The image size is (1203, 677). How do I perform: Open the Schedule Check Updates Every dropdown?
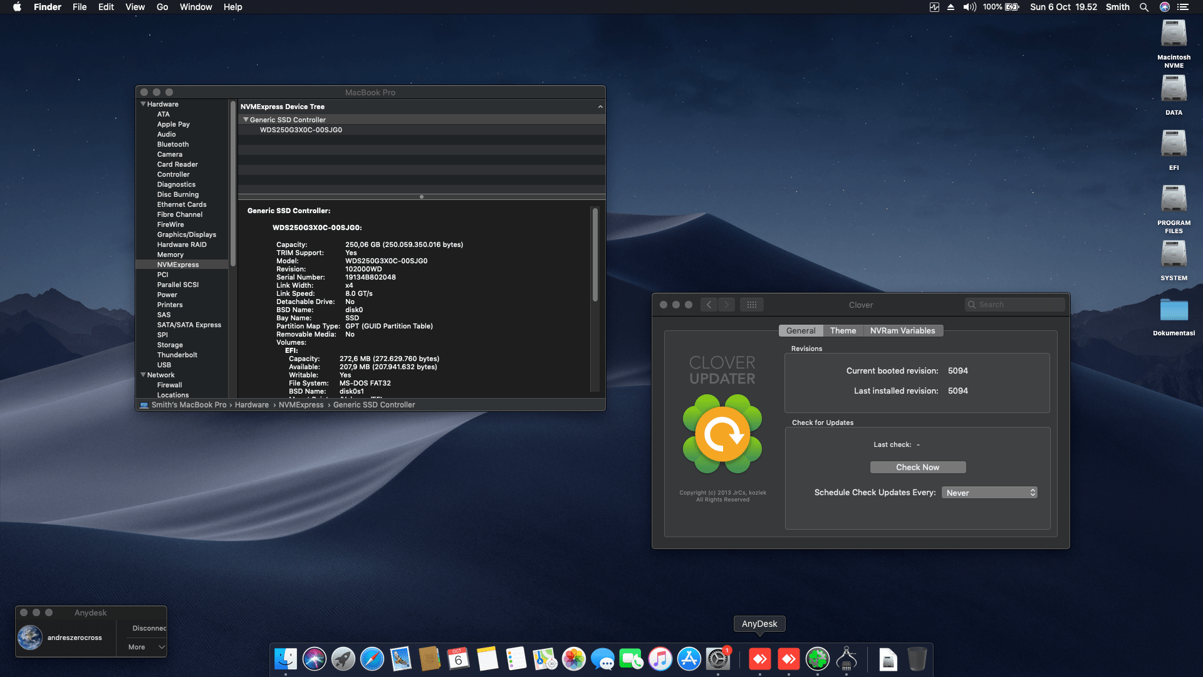coord(989,492)
